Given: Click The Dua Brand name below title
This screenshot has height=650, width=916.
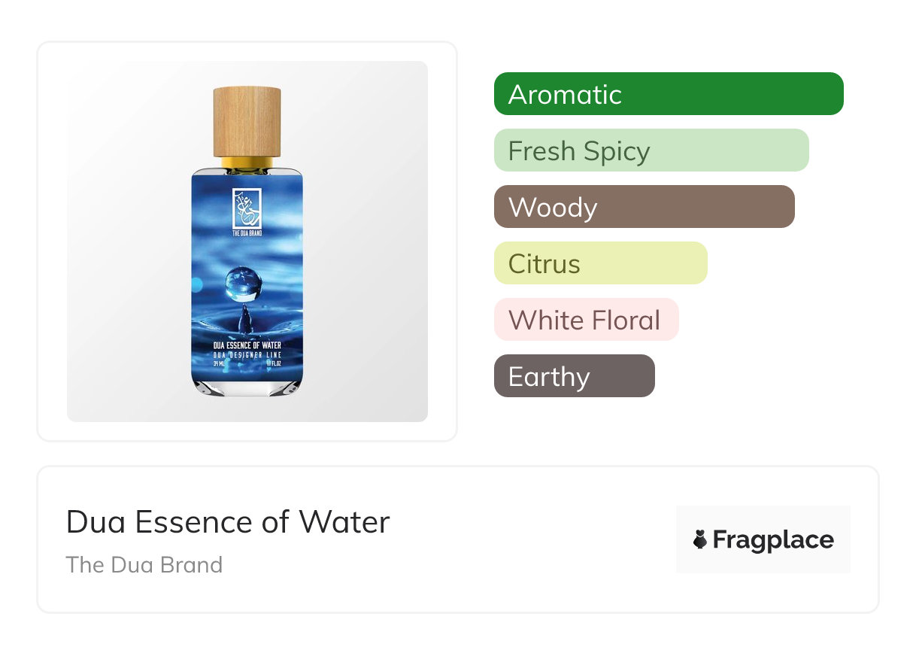Looking at the screenshot, I should (144, 564).
